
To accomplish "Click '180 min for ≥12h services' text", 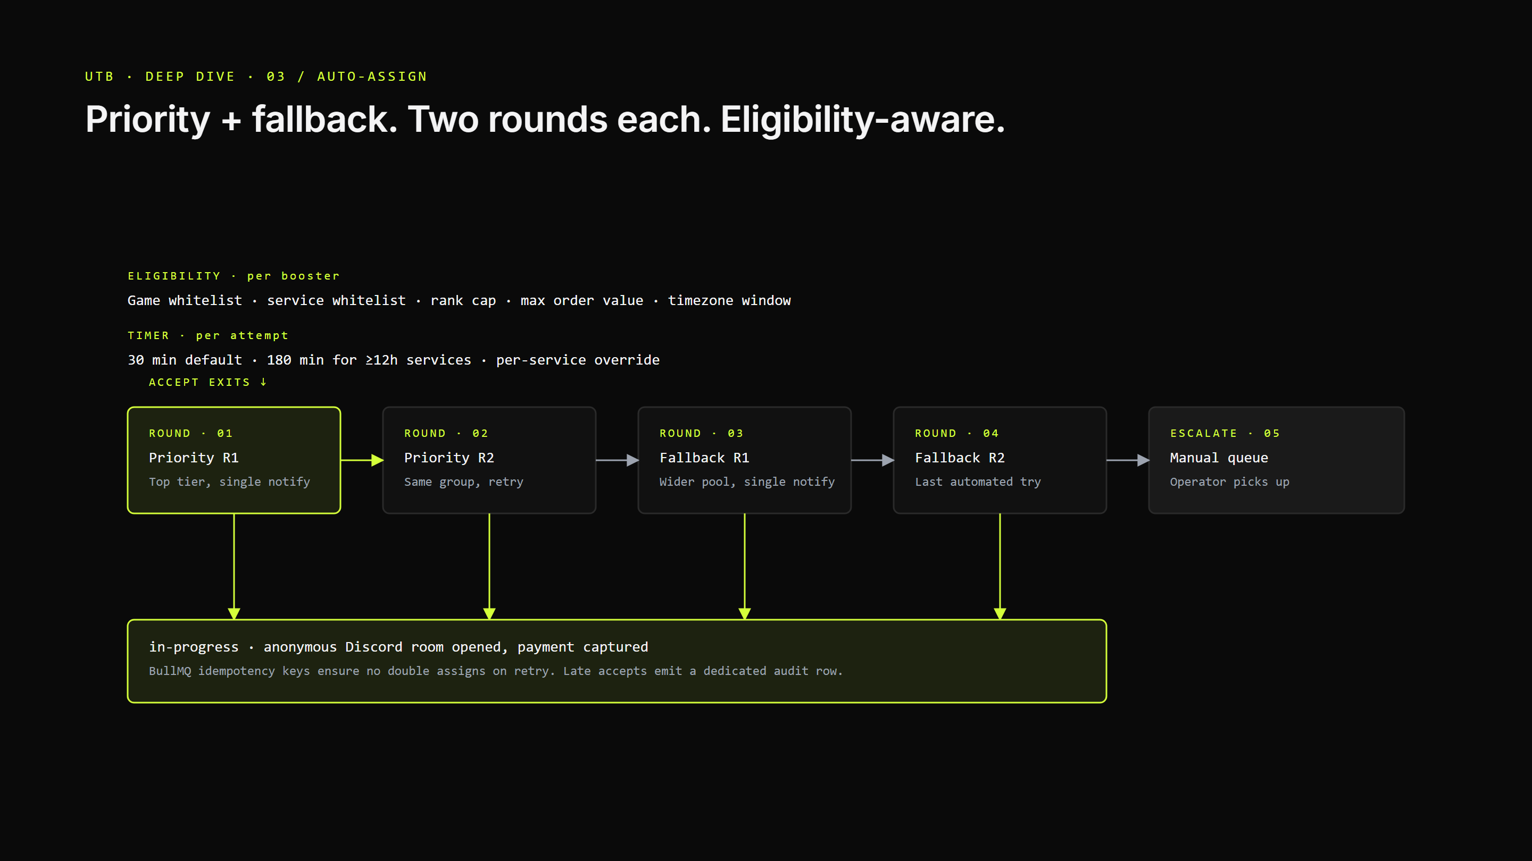I will (x=369, y=360).
